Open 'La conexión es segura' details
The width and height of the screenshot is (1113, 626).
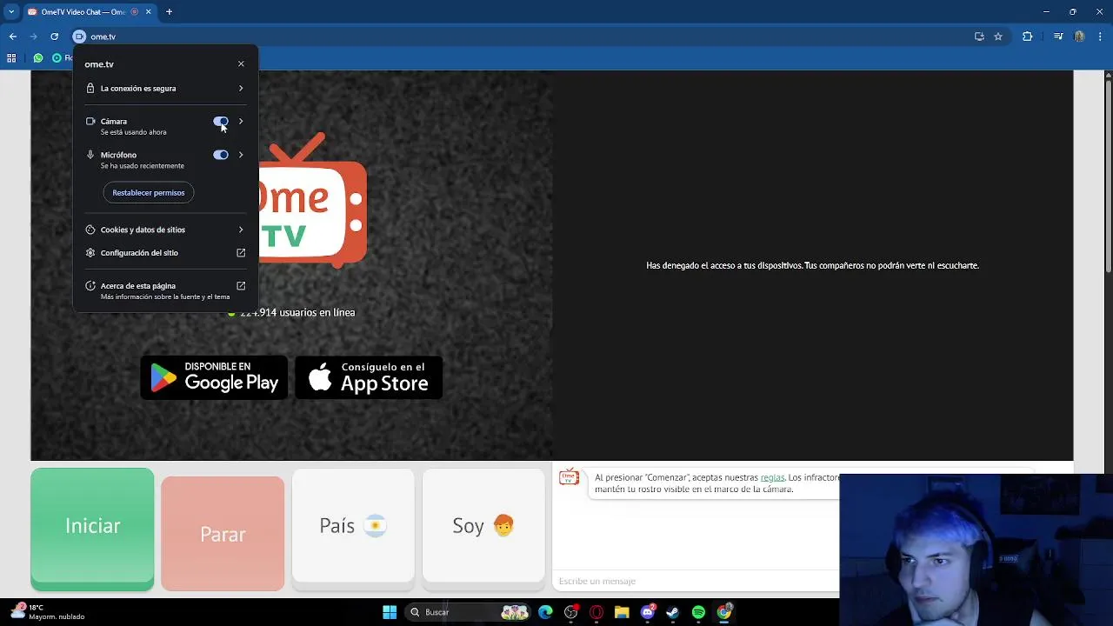165,89
